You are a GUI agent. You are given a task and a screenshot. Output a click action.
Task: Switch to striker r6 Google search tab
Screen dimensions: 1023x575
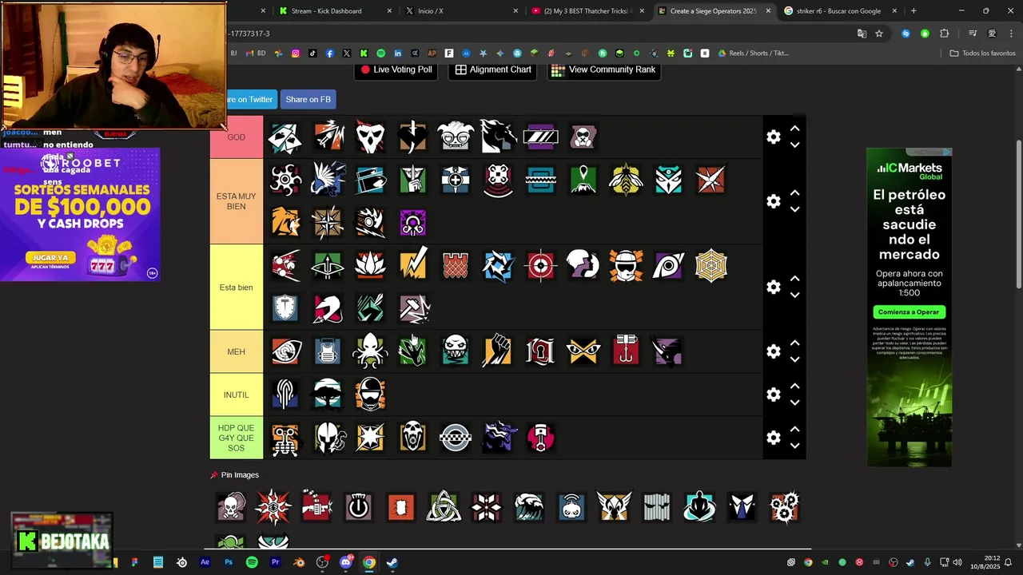point(841,11)
